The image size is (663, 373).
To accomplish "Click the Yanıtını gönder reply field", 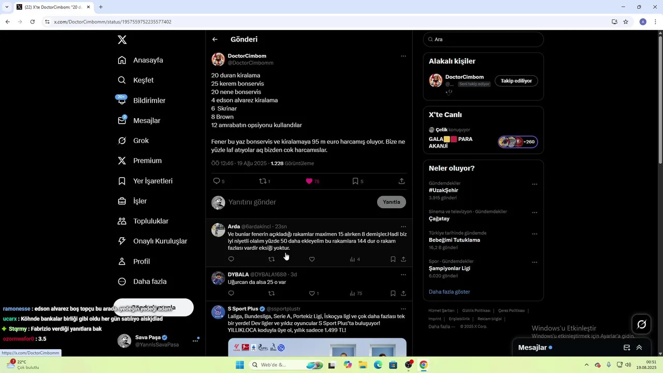I will (300, 202).
